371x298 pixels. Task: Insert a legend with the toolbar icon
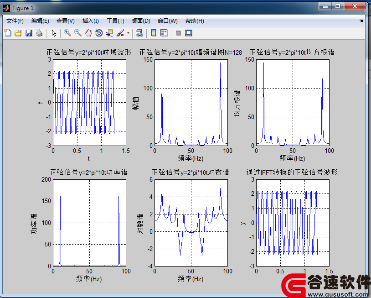coord(164,33)
